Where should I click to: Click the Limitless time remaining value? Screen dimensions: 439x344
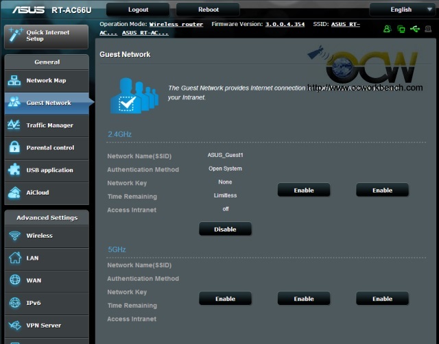[226, 195]
